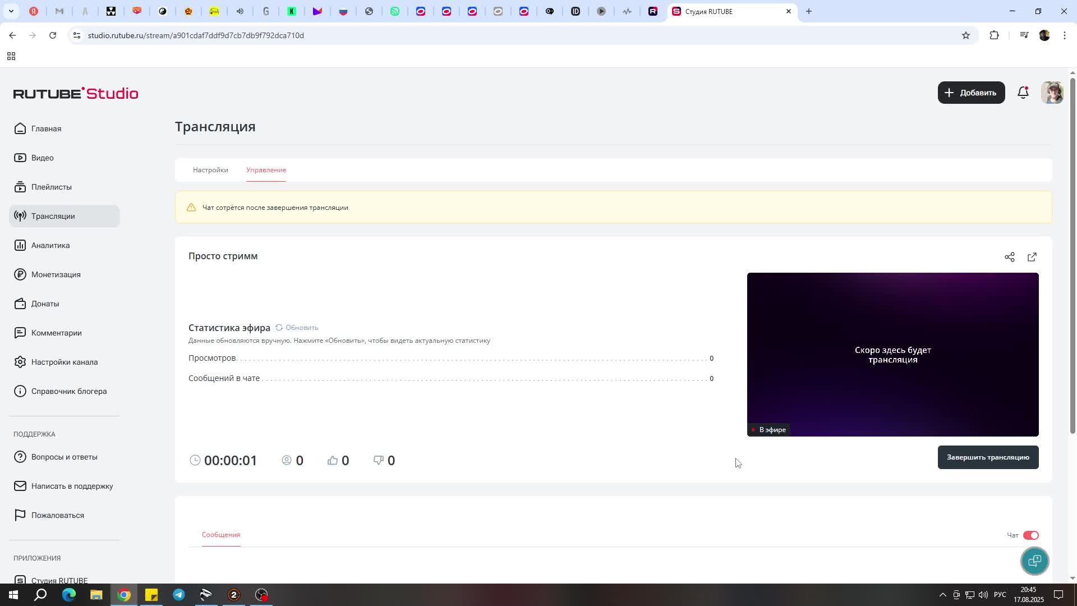Screen dimensions: 1077x606
Task: Switch to the Настройки tab
Action: pyautogui.click(x=210, y=170)
